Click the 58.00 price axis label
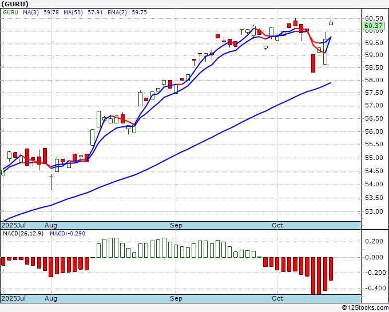The image size is (389, 312). [x=374, y=81]
